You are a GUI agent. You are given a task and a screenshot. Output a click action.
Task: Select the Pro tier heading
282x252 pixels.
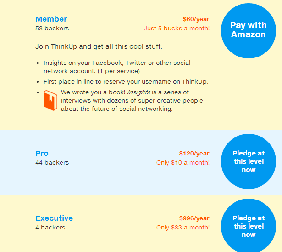[42, 153]
